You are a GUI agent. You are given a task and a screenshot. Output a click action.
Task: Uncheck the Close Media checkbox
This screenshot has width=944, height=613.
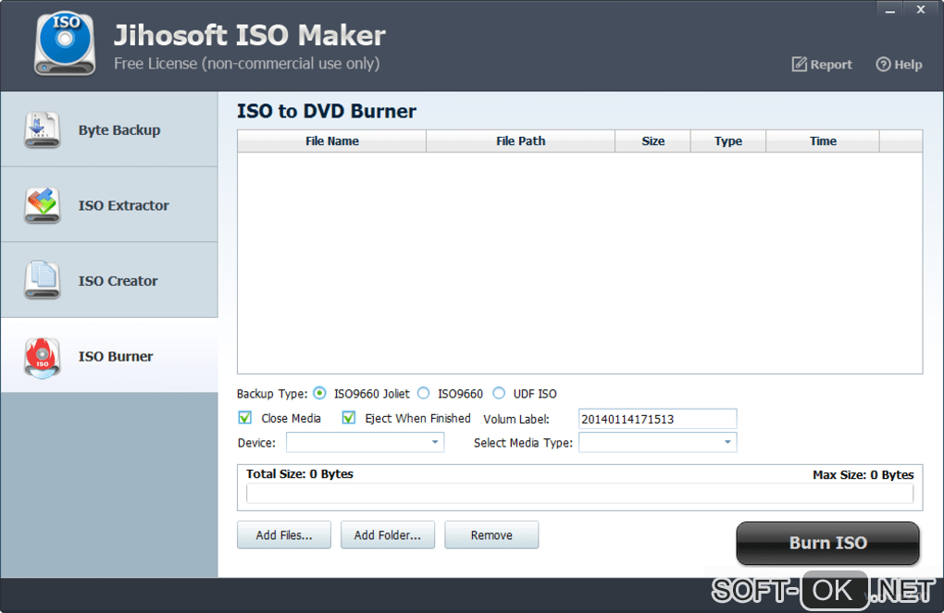245,418
